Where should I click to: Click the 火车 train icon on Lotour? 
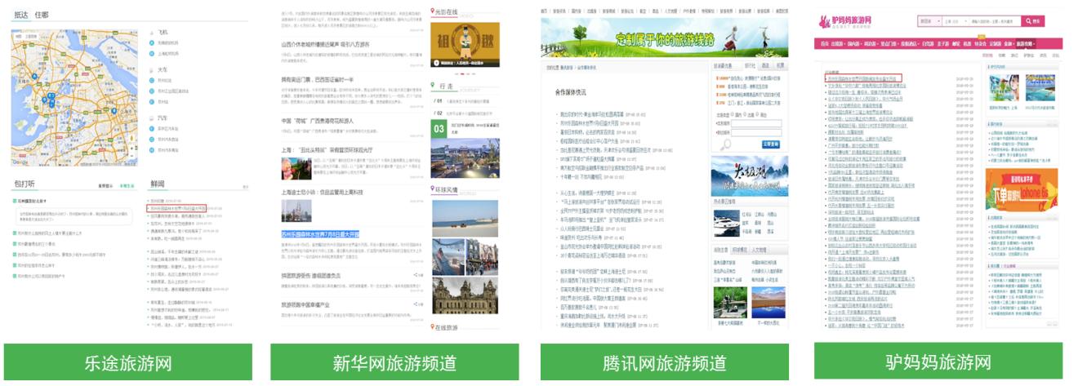pos(152,70)
